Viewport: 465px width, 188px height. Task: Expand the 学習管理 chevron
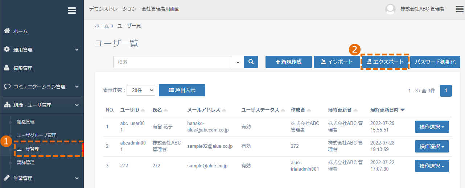tap(77, 178)
